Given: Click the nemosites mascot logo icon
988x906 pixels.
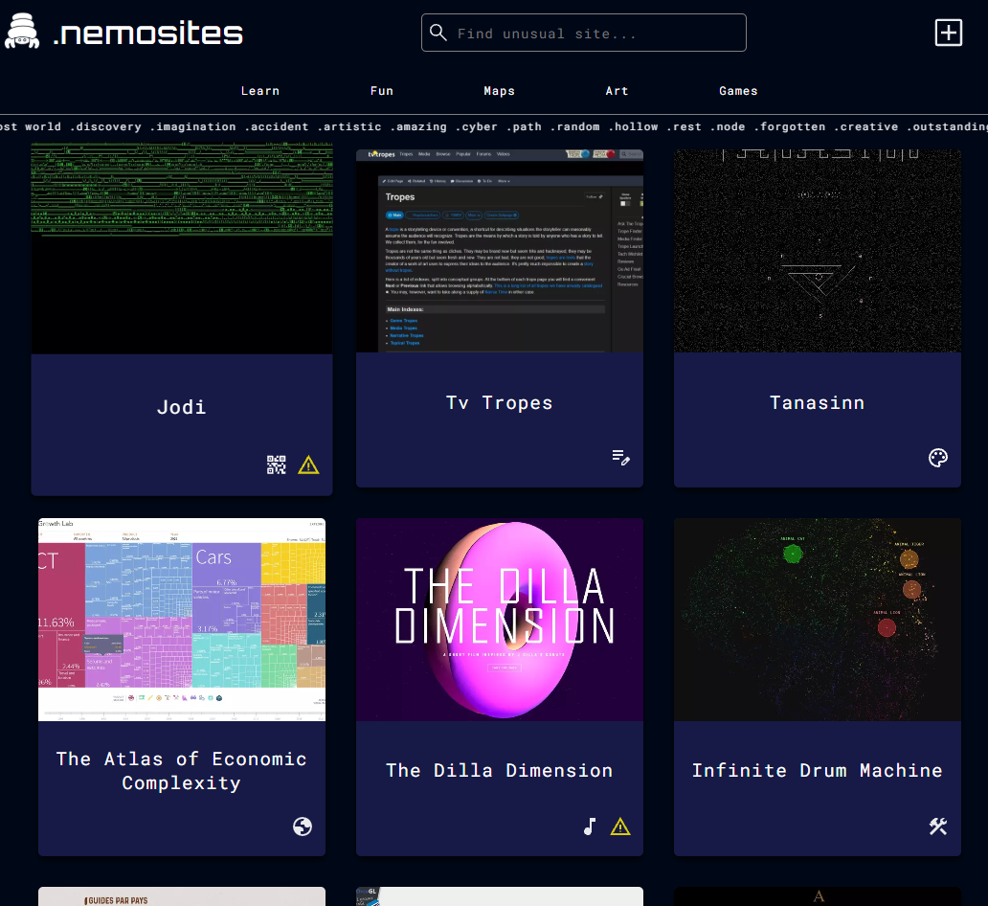Looking at the screenshot, I should tap(21, 33).
